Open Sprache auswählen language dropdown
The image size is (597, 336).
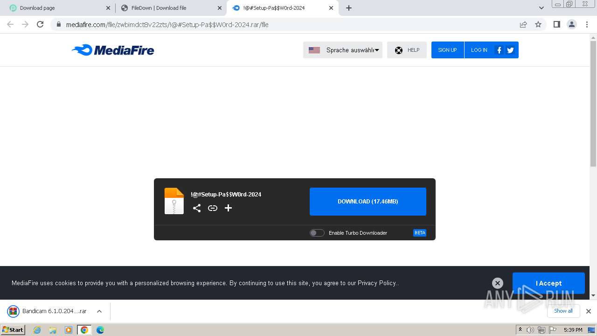pos(343,50)
